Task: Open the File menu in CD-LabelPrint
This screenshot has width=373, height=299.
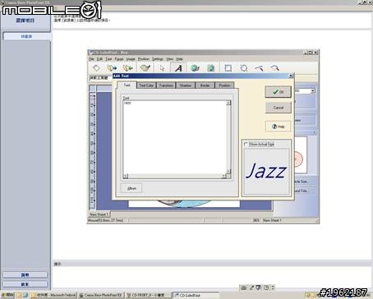Action: (x=91, y=59)
